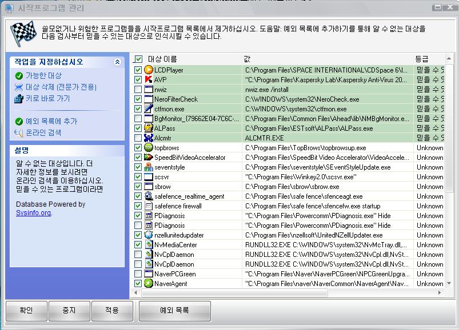This screenshot has width=459, height=330.
Task: Open the 예외 목록 exceptions list
Action: 175,311
